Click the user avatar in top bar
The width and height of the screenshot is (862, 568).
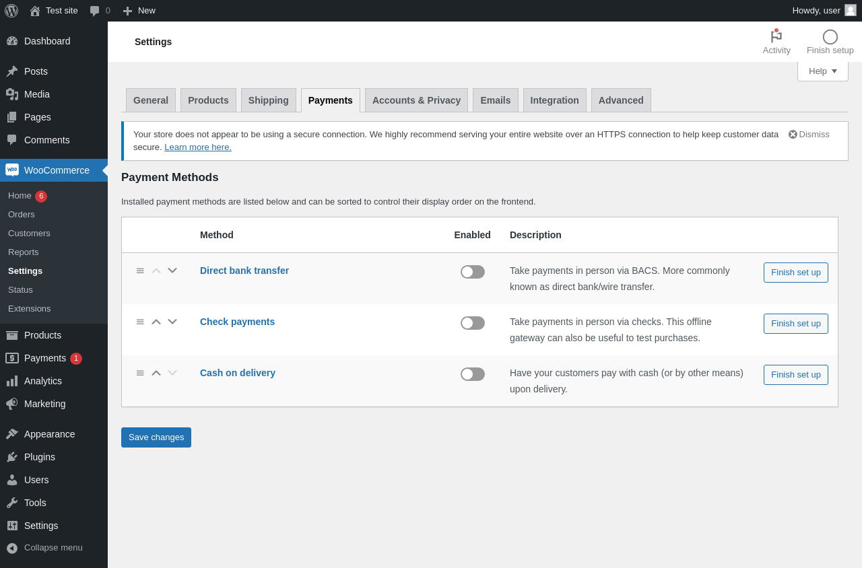pos(851,10)
